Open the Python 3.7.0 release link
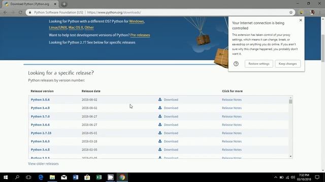Viewport: 325px width, 182px height. tap(40, 116)
